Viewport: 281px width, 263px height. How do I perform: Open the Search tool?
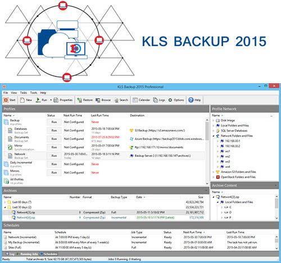pyautogui.click(x=121, y=100)
